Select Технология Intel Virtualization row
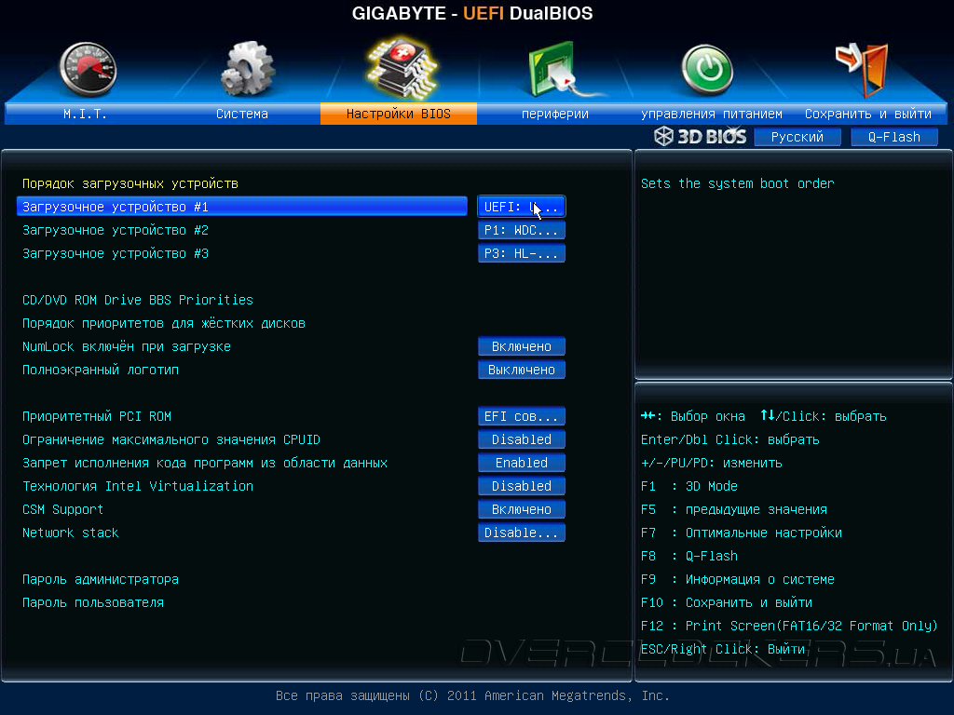The image size is (954, 715). (x=138, y=486)
